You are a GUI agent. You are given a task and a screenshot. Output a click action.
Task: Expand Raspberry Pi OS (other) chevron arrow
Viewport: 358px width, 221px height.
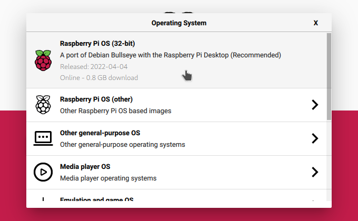[x=315, y=105]
